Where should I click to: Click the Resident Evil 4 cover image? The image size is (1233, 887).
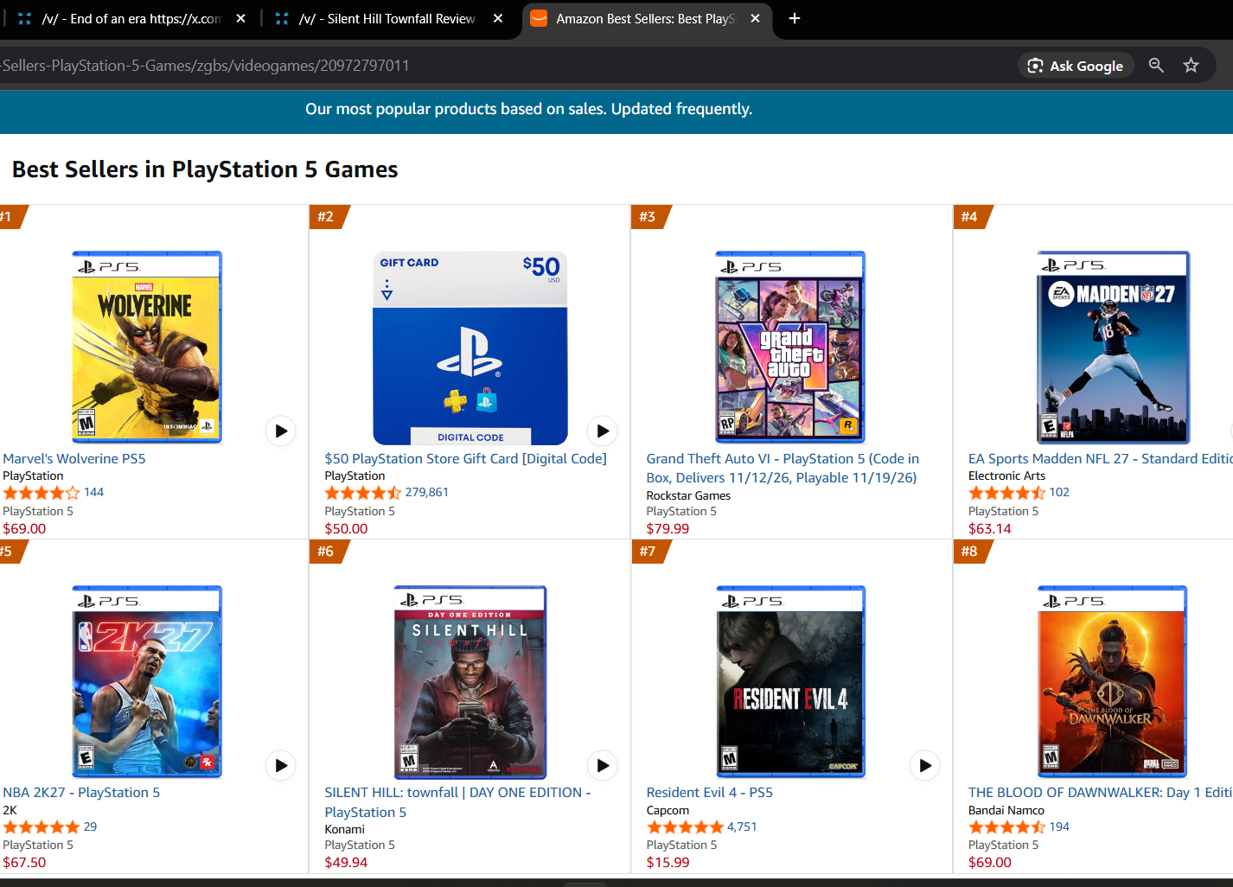[x=790, y=681]
